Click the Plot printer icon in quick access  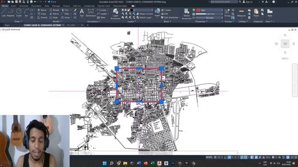tap(31, 2)
